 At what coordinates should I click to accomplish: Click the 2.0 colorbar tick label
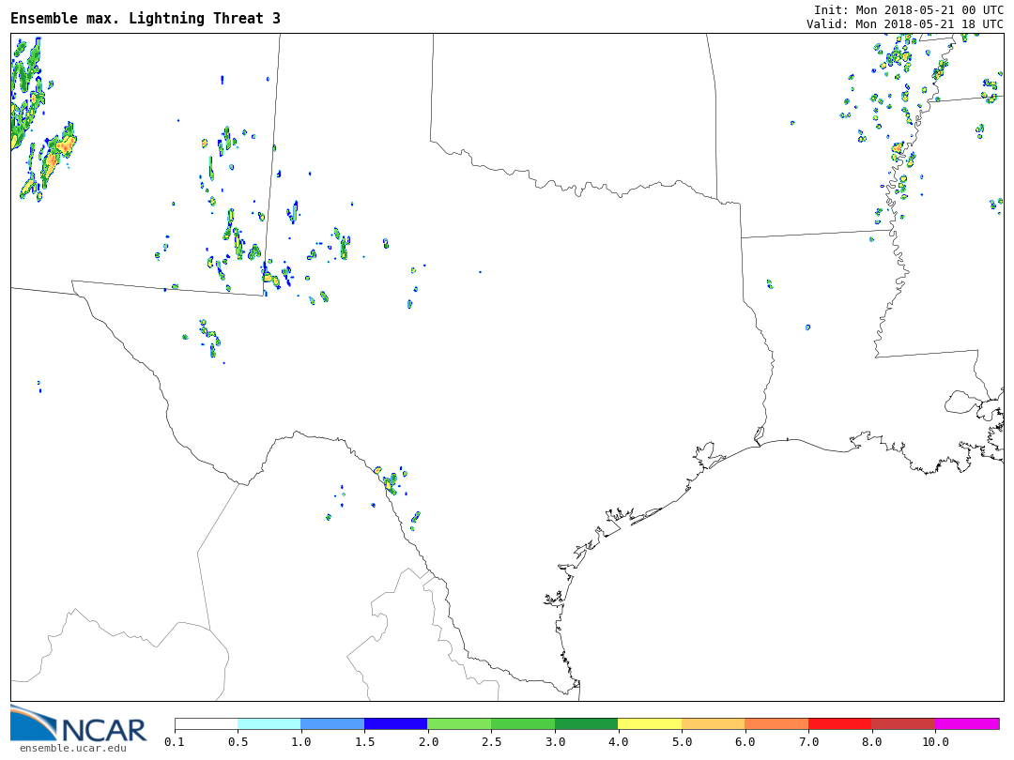(x=428, y=742)
